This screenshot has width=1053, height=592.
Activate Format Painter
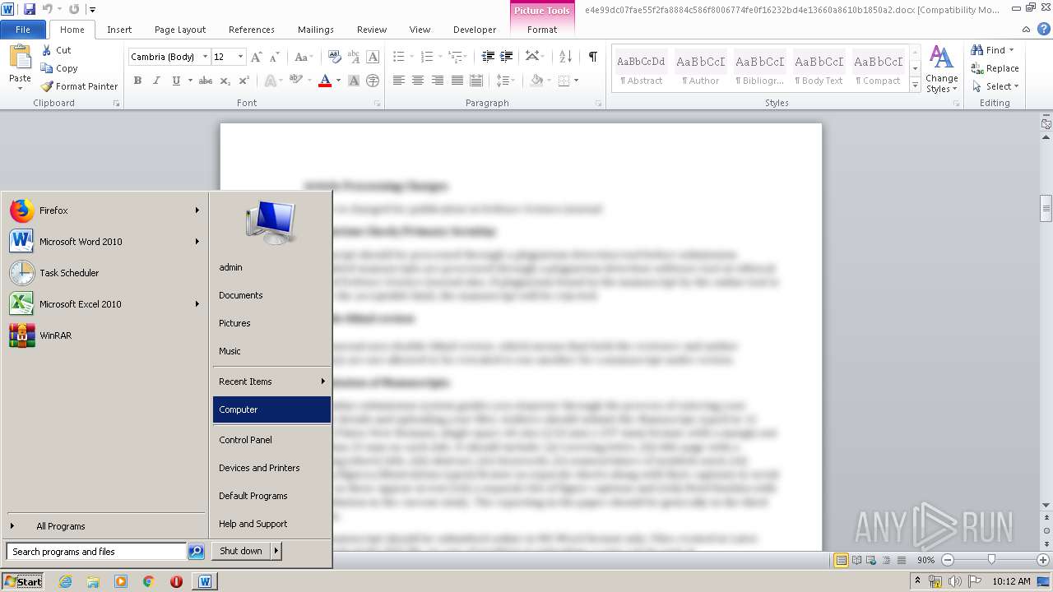[x=80, y=86]
